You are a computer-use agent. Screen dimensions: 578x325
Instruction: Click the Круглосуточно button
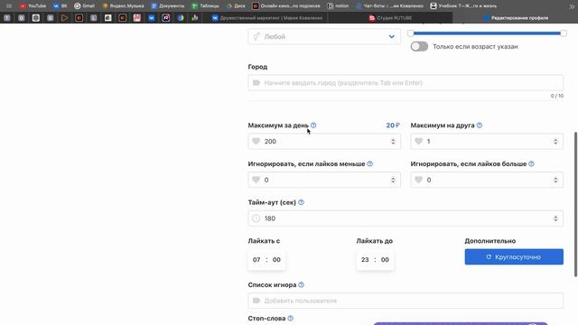click(x=514, y=256)
